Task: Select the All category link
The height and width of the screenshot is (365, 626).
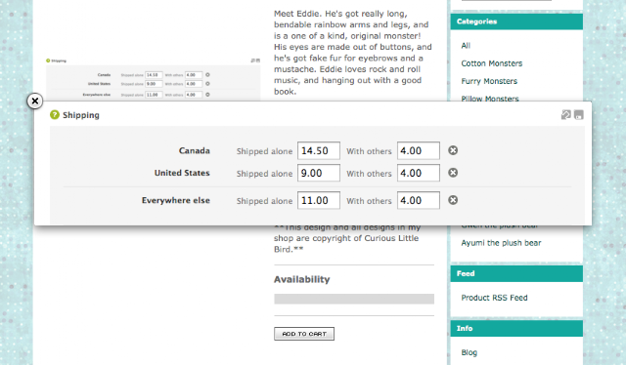Action: click(x=466, y=46)
